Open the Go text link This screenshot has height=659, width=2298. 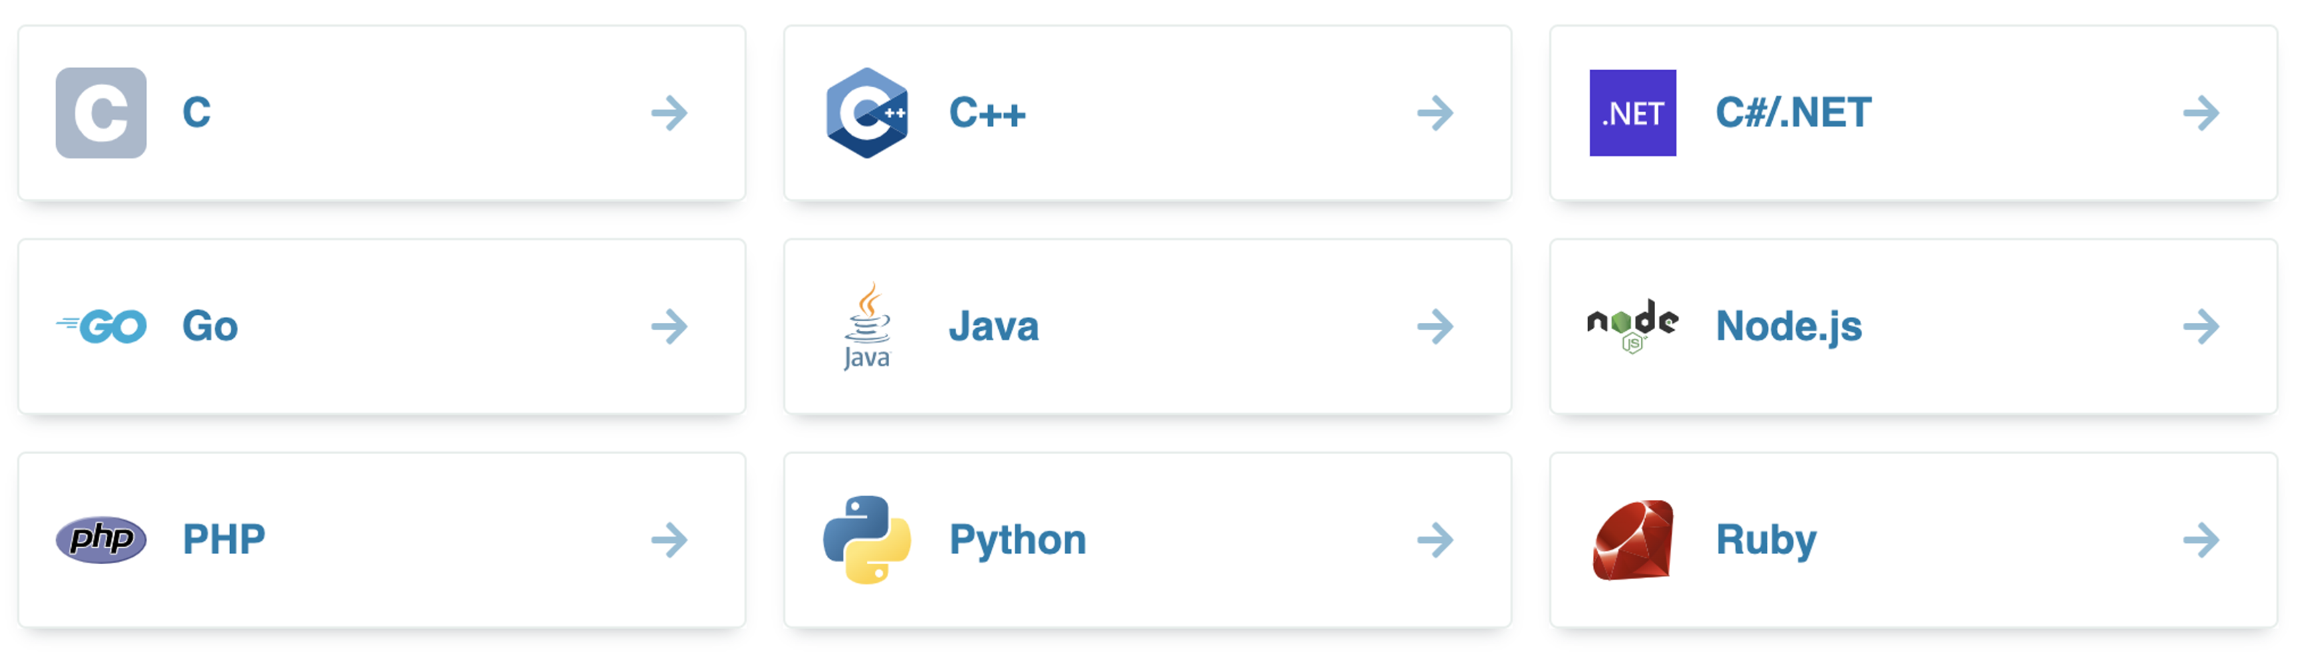pyautogui.click(x=209, y=326)
